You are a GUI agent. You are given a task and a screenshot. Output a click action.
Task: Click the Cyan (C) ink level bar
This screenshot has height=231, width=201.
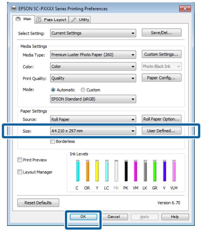pos(78,171)
